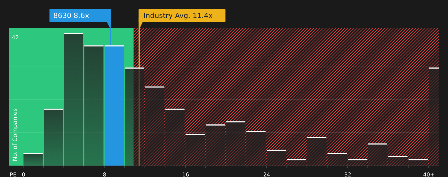Screen dimensions: 448x177
Task: Select the bar for PE 18 to 20
Action: tap(216, 145)
